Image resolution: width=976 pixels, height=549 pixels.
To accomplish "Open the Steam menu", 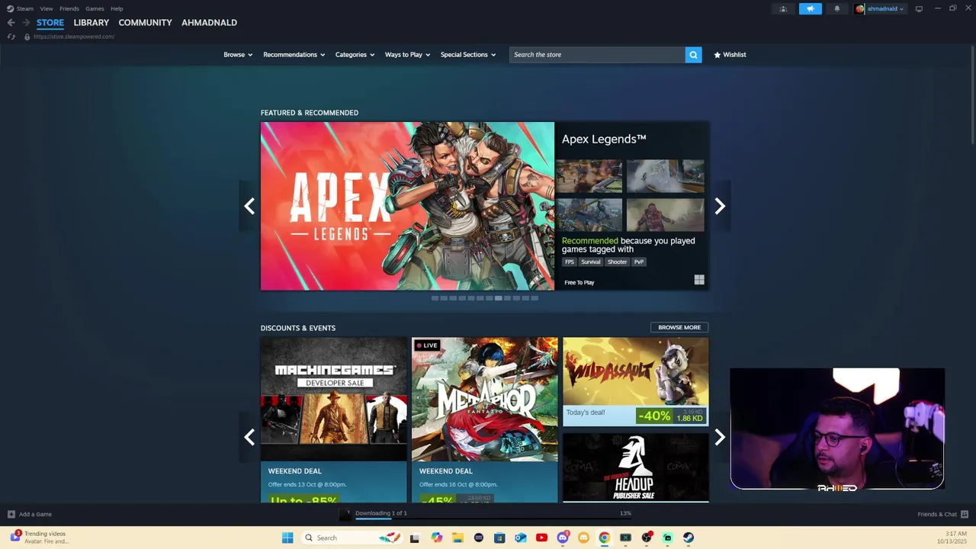I will coord(25,8).
